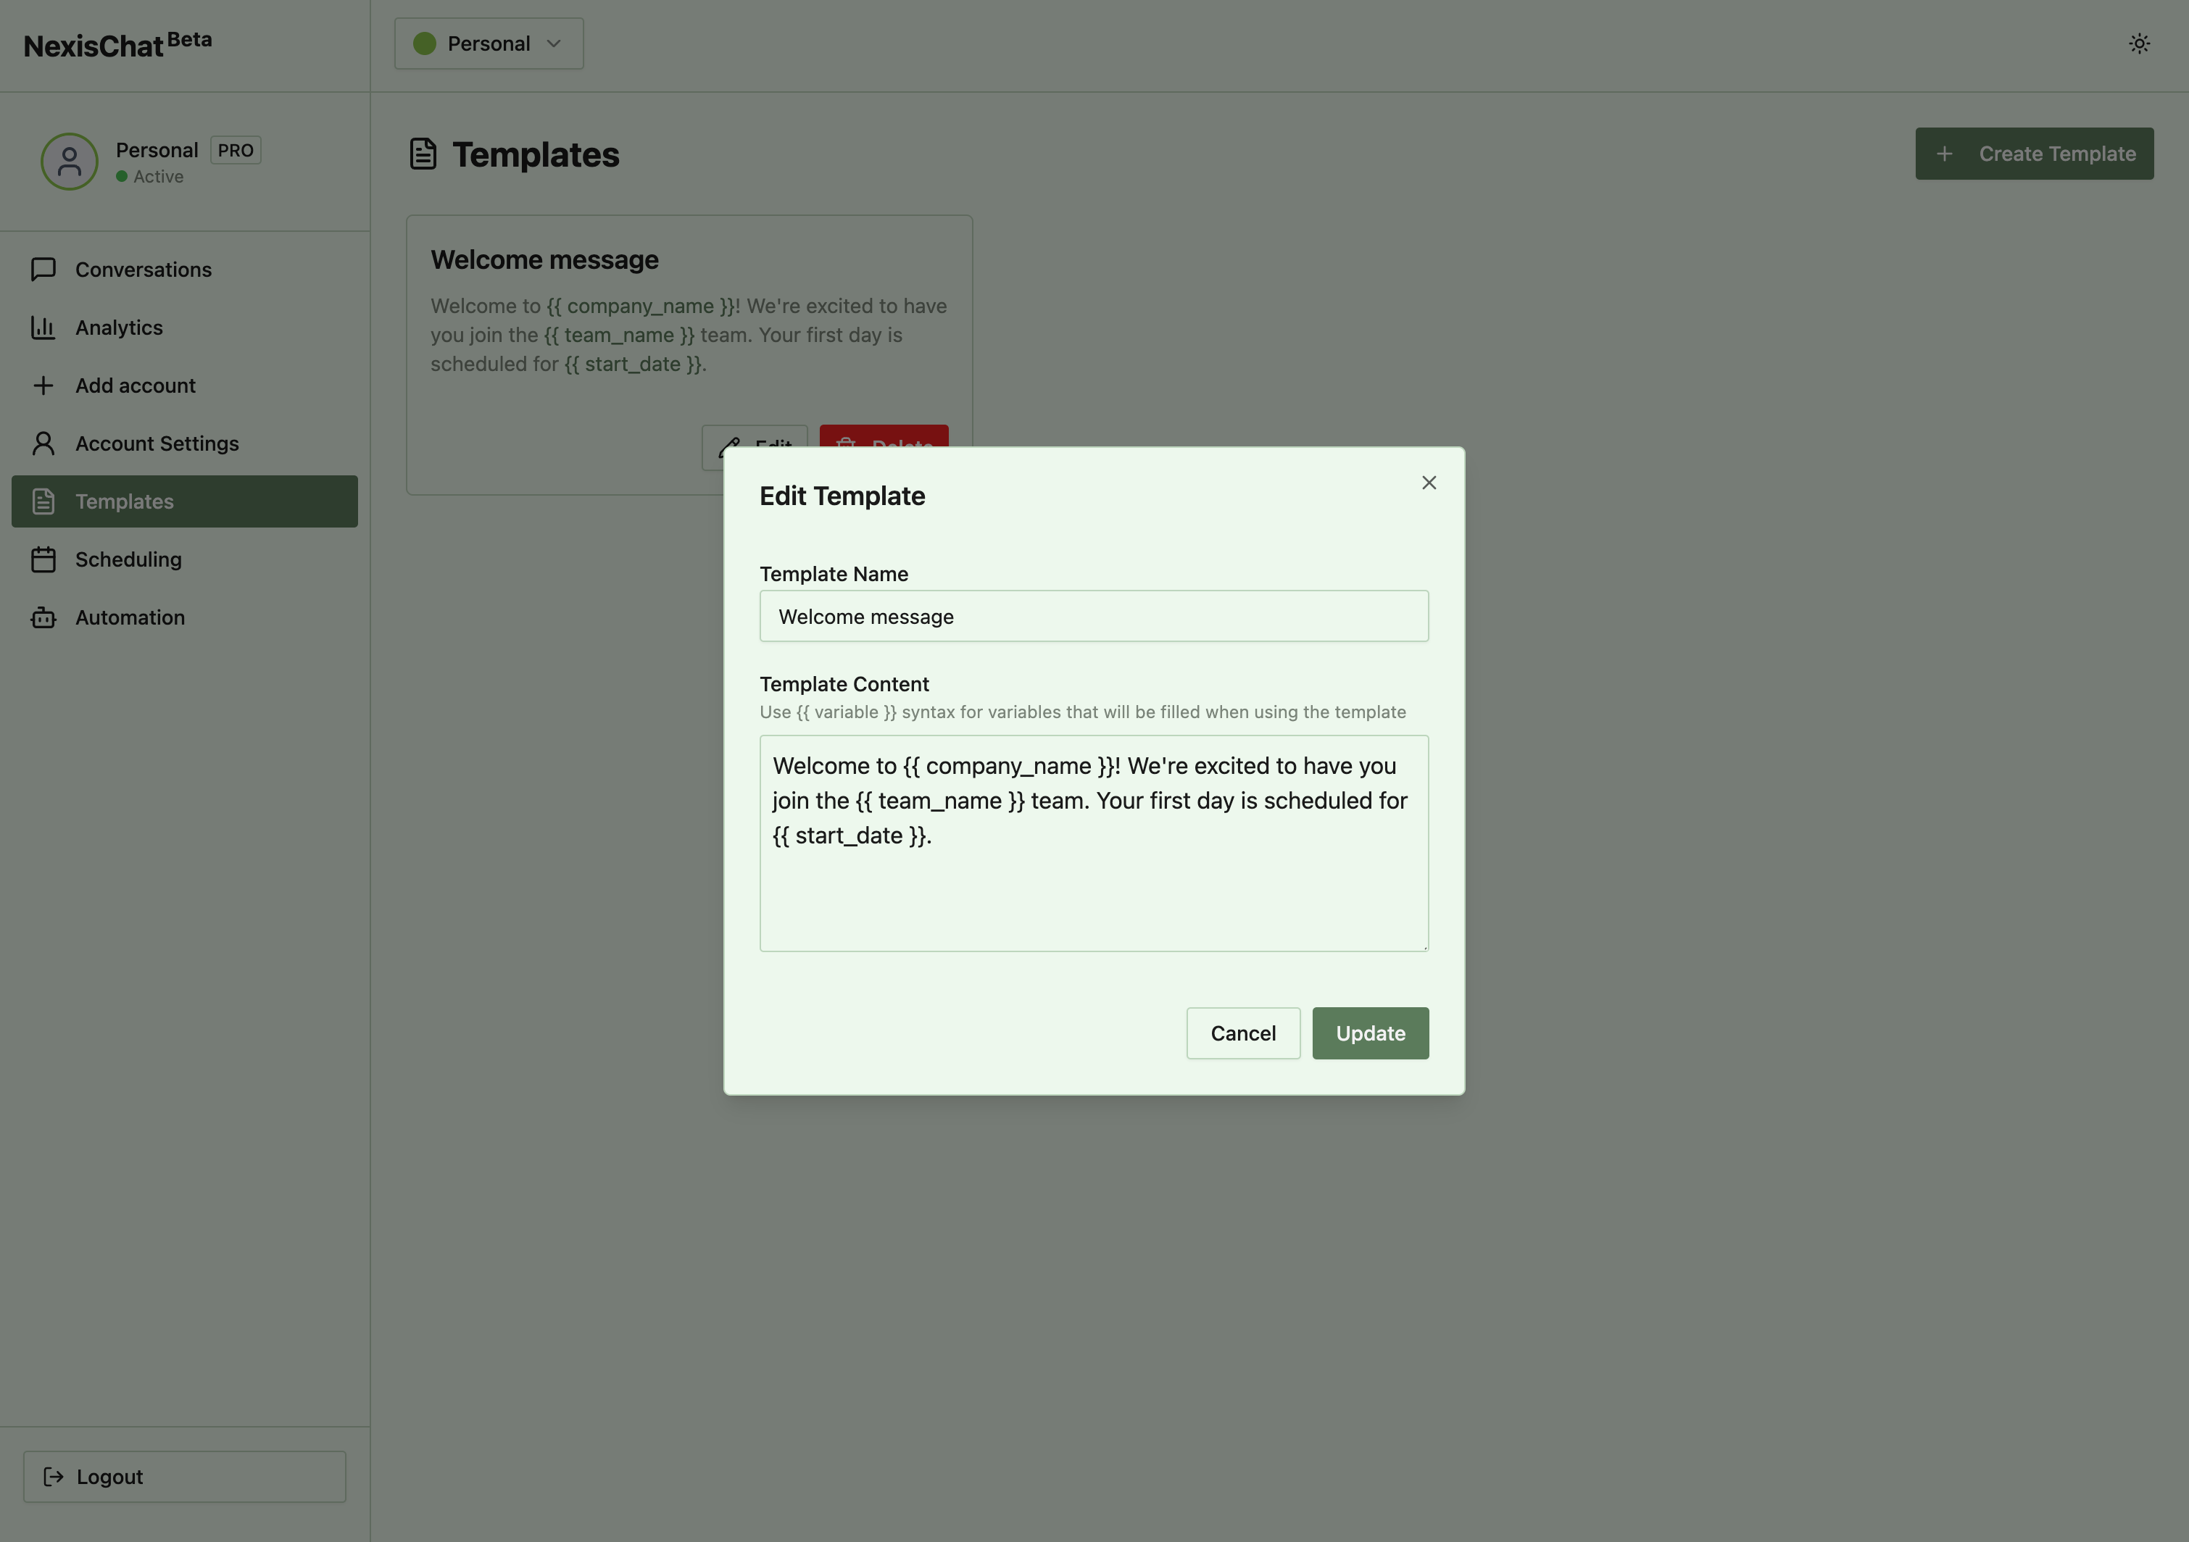Click the Edit button on Welcome message card
Image resolution: width=2189 pixels, height=1542 pixels.
pos(755,436)
